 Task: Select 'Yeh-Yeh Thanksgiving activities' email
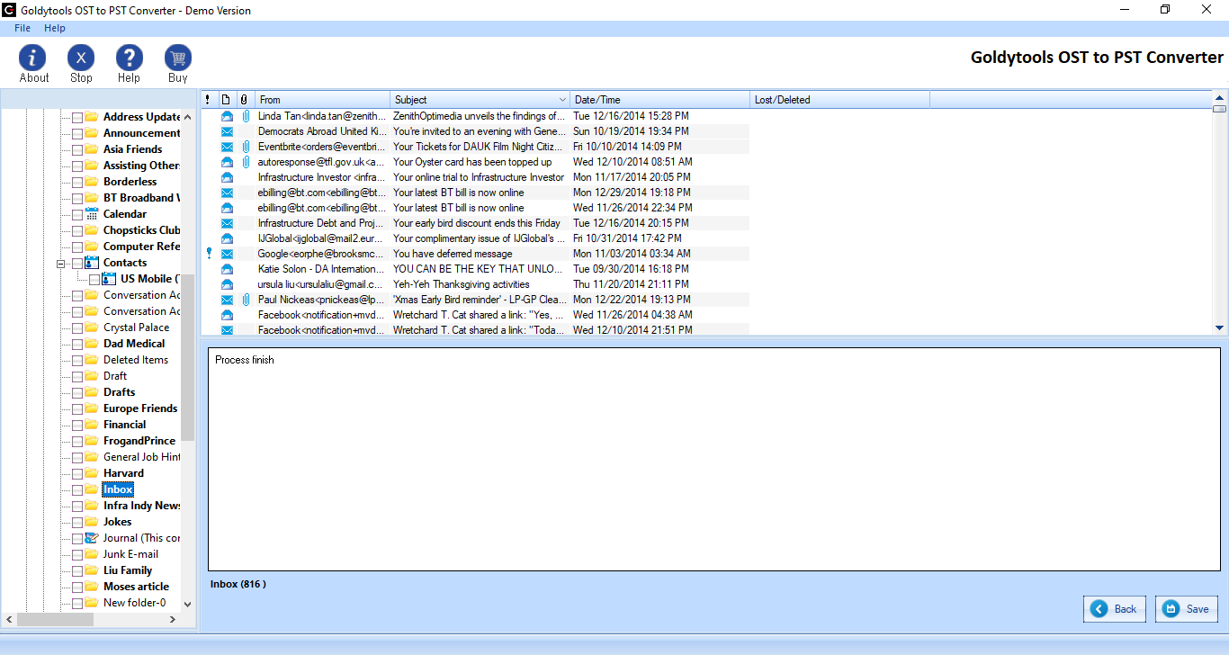pyautogui.click(x=462, y=284)
